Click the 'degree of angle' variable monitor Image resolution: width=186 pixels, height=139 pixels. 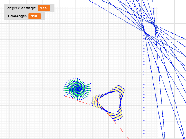coord(29,8)
